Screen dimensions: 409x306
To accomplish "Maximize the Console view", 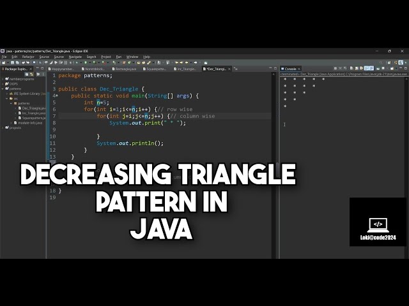I will (406, 68).
